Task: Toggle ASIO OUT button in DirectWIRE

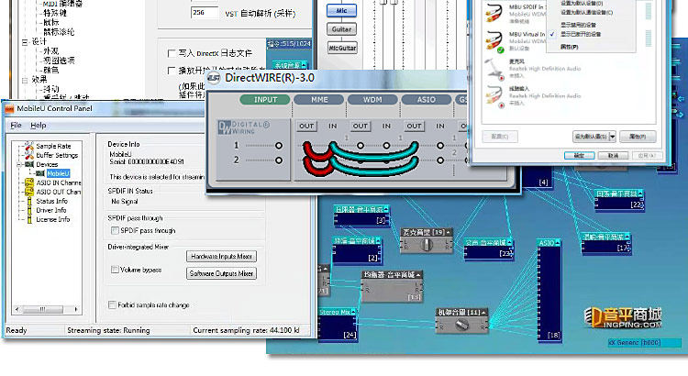Action: (x=414, y=126)
